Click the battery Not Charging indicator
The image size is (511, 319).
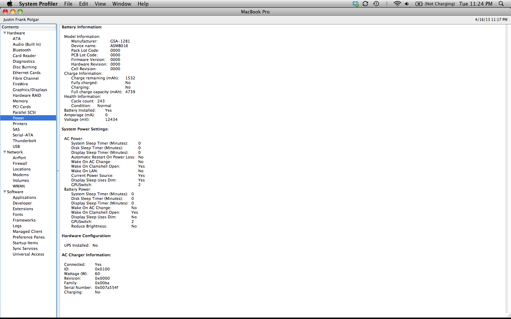pyautogui.click(x=435, y=4)
